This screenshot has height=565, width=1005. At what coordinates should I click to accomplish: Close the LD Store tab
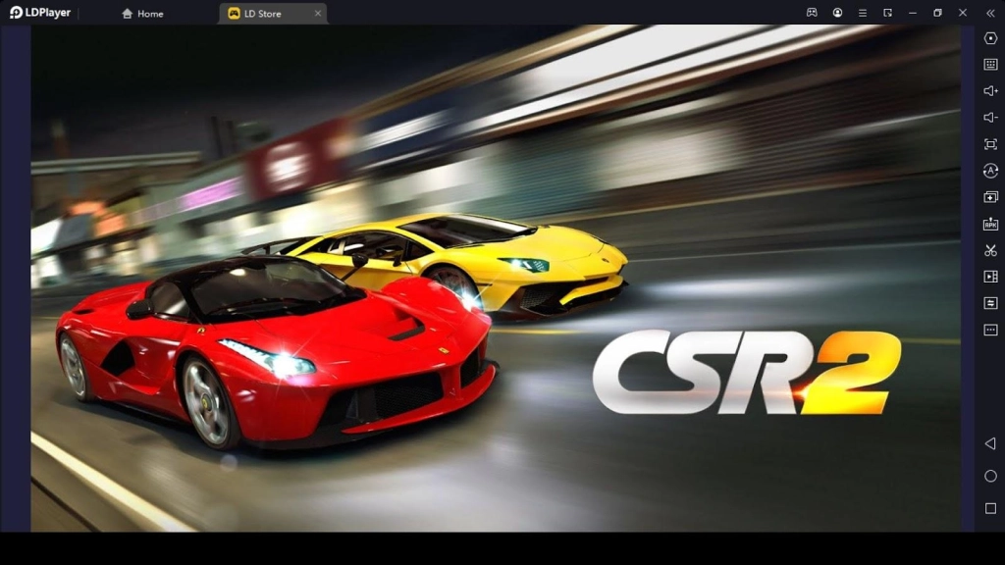tap(316, 14)
